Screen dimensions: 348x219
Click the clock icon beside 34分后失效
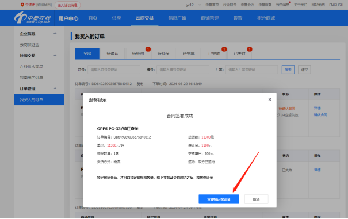tap(278, 115)
